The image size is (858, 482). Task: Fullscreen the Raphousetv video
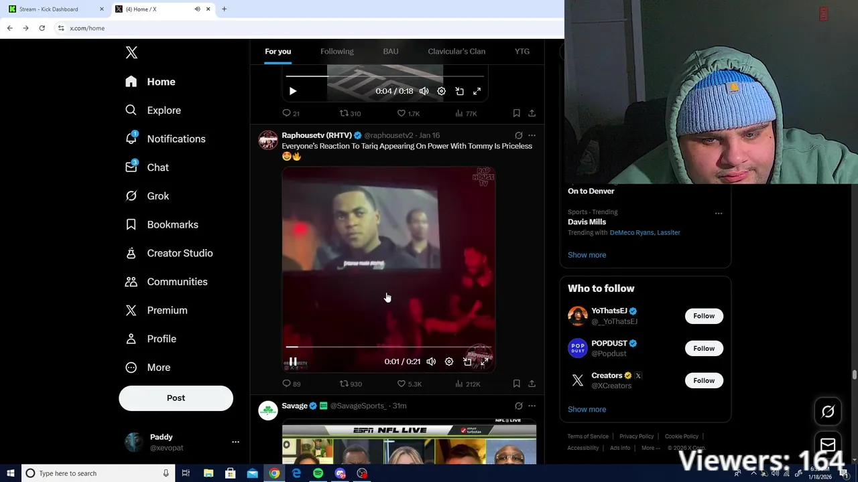point(485,361)
